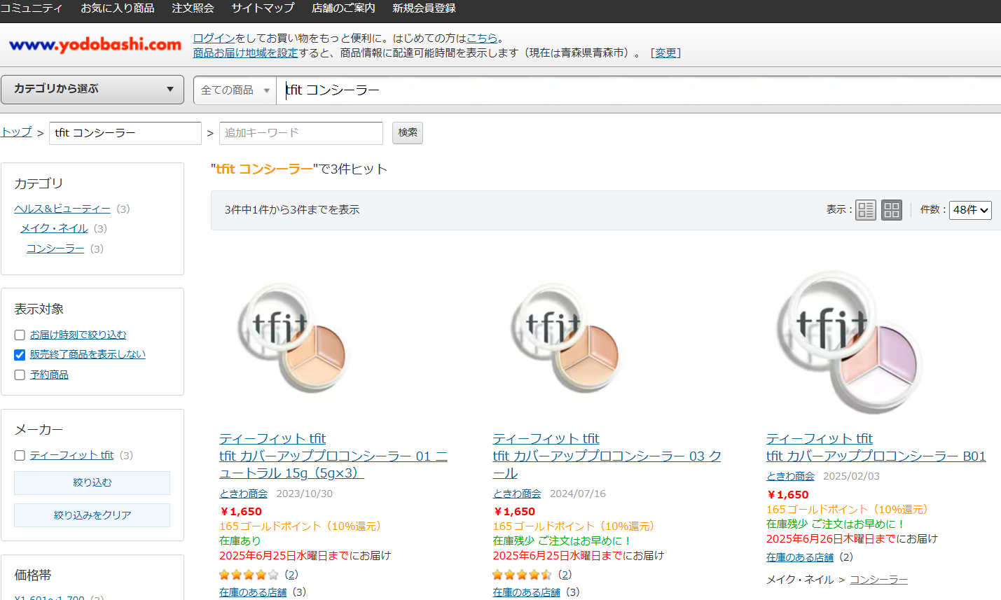1001x600 pixels.
Task: Go to 注文照会 in top bar
Action: [x=193, y=8]
